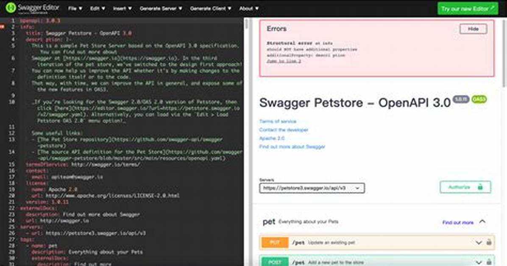The image size is (507, 266).
Task: Open the Insert menu
Action: click(x=122, y=9)
